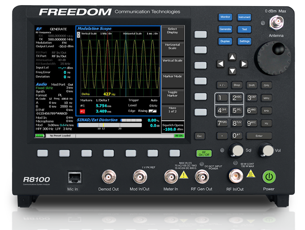305x230 pixels.
Task: Click the RF Gen Out connector
Action: (x=202, y=177)
